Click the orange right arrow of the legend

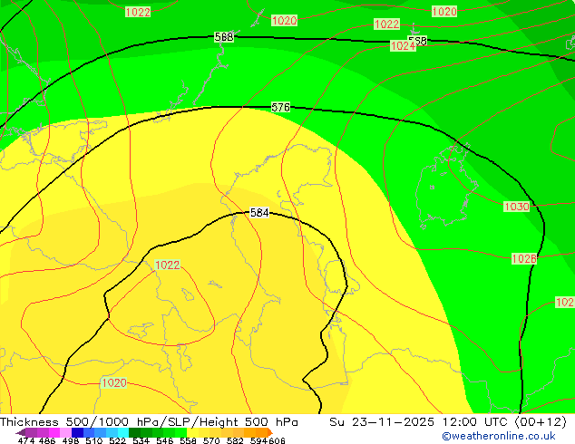pyautogui.click(x=270, y=432)
